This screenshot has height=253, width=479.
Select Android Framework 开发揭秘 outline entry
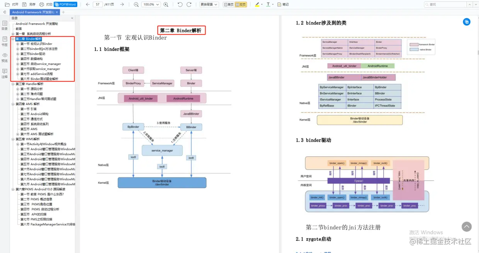[37, 24]
